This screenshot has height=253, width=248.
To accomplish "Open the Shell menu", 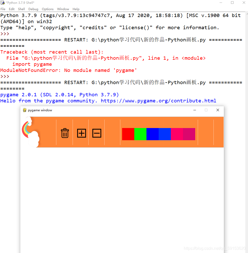I will (x=21, y=9).
